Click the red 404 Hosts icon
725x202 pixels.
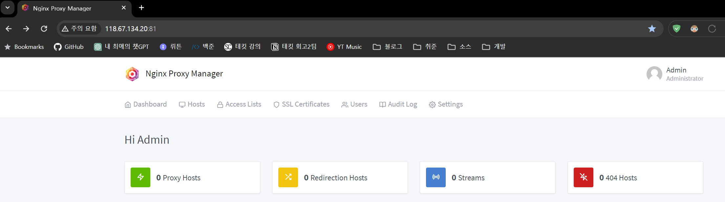coord(584,177)
